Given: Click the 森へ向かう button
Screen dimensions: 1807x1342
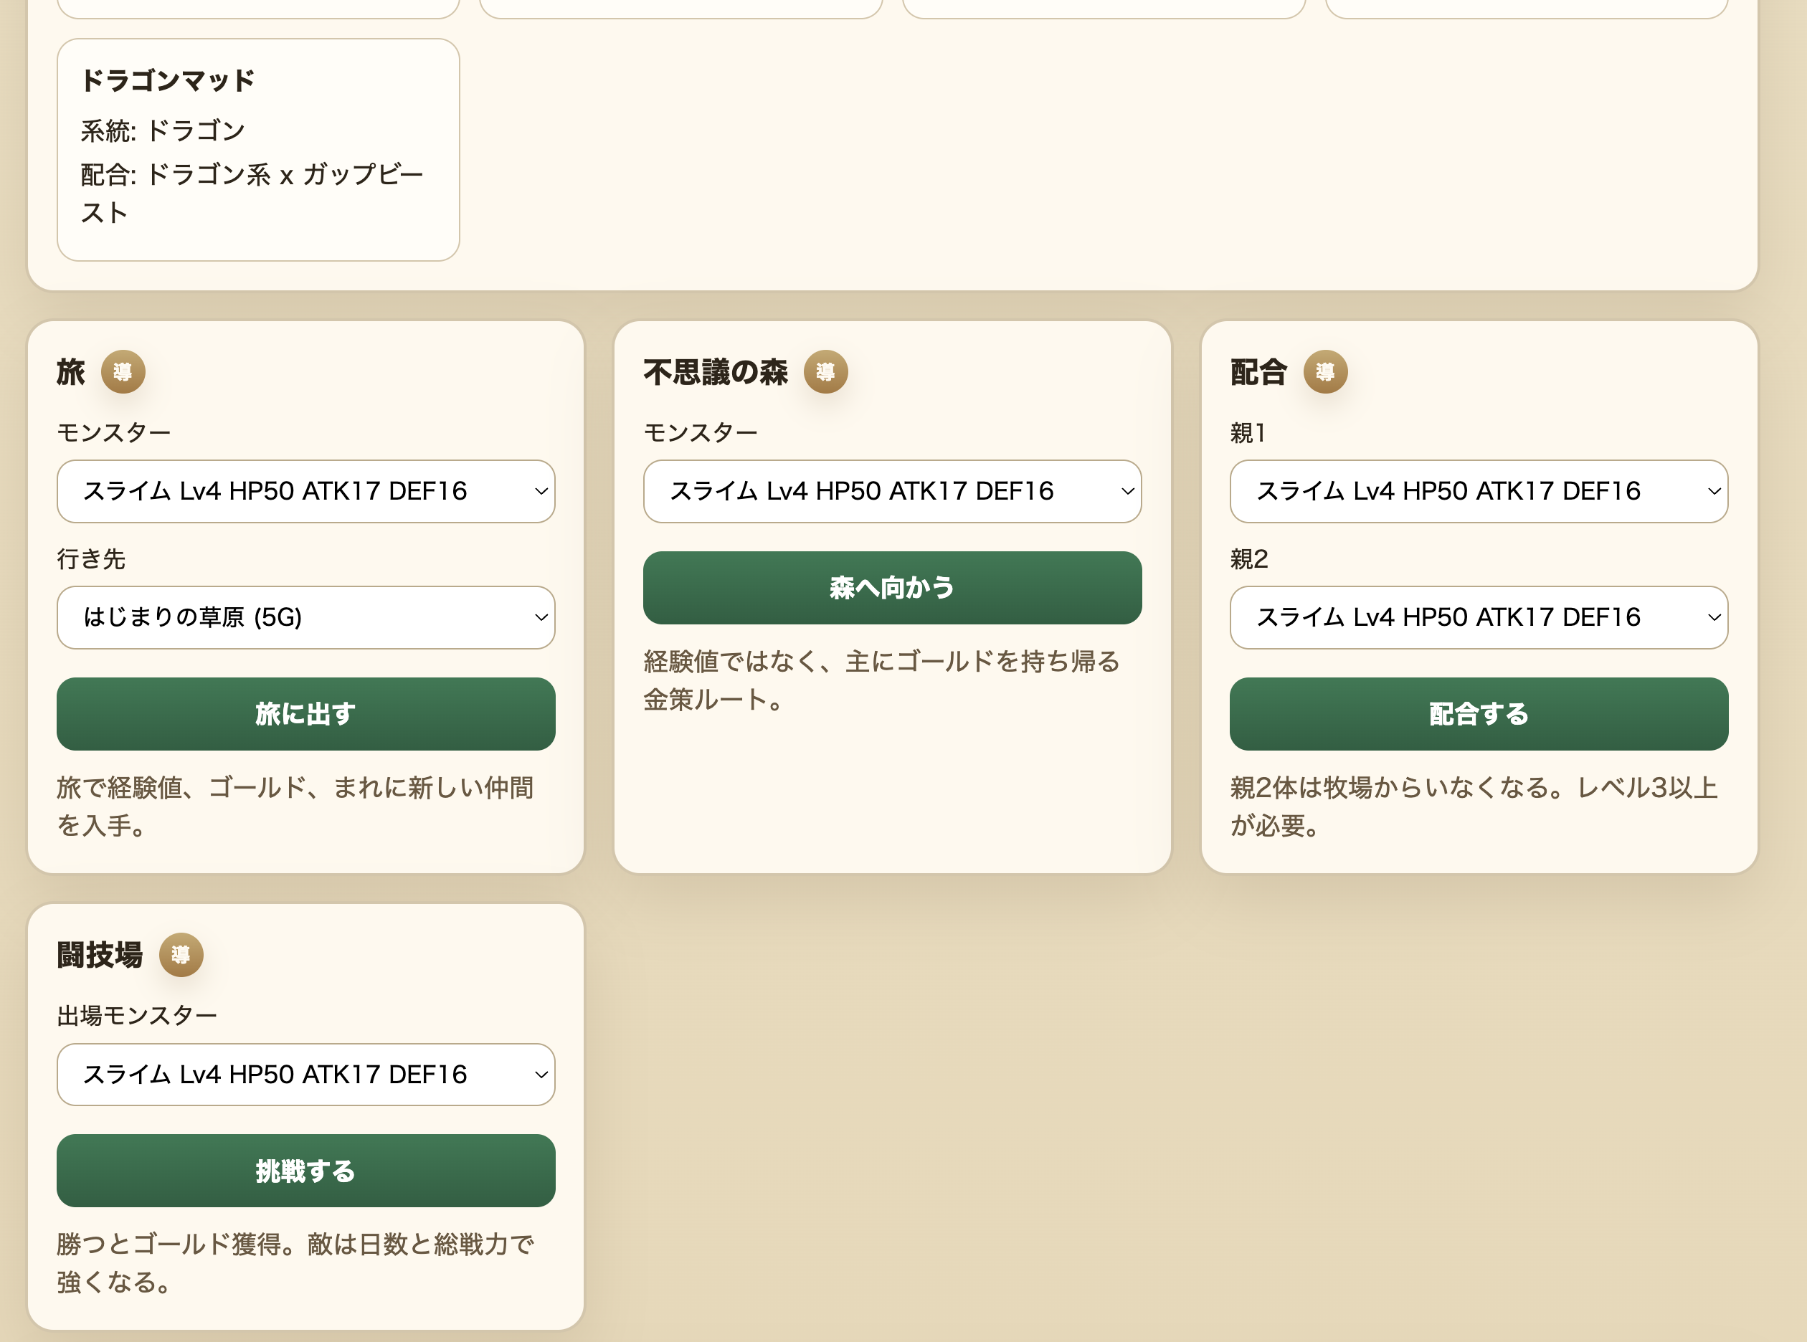Looking at the screenshot, I should pos(892,588).
